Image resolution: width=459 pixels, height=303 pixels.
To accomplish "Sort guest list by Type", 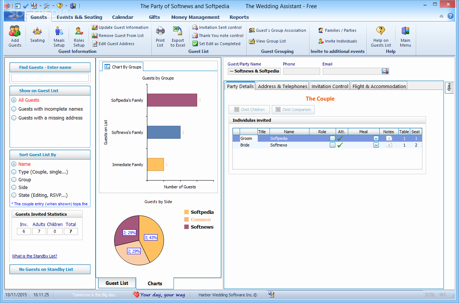I will pyautogui.click(x=14, y=172).
